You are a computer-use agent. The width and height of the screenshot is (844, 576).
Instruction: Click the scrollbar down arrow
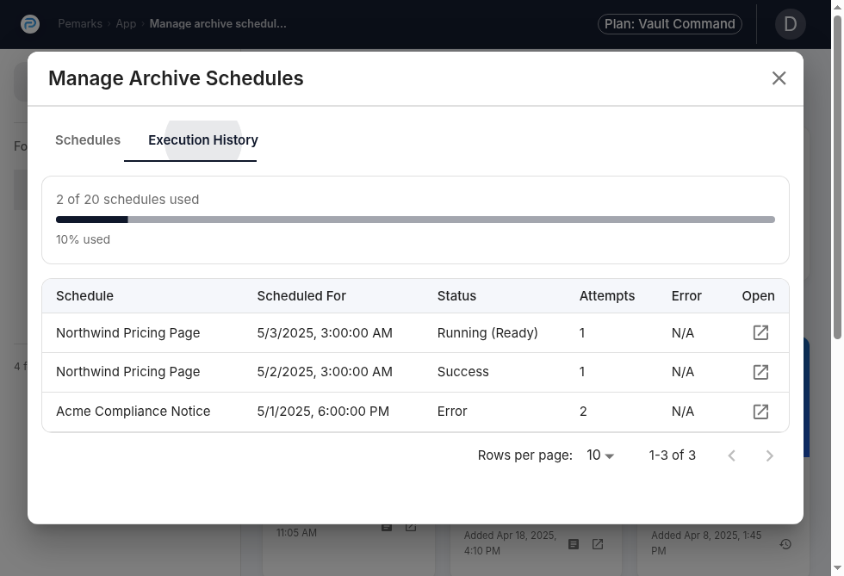click(837, 568)
